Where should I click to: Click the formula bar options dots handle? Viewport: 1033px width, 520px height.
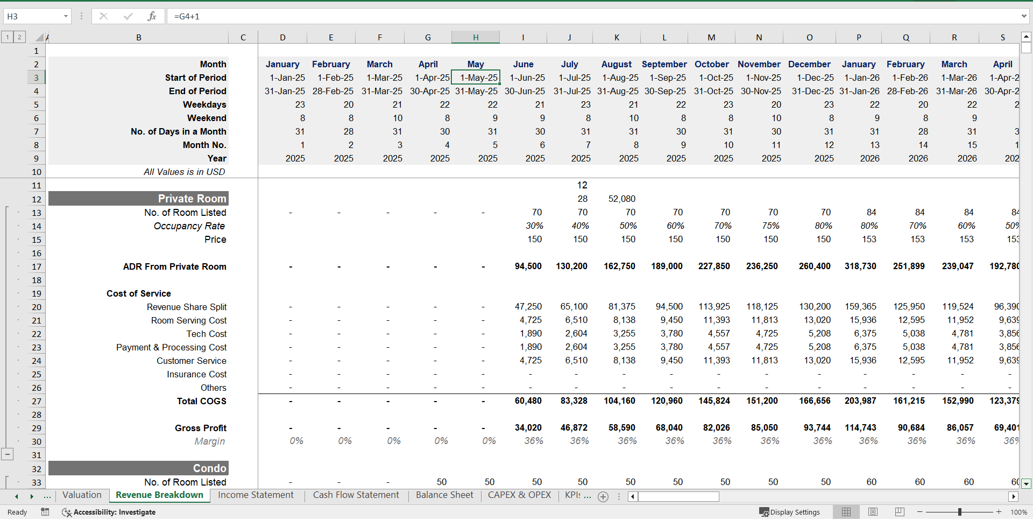click(x=81, y=16)
